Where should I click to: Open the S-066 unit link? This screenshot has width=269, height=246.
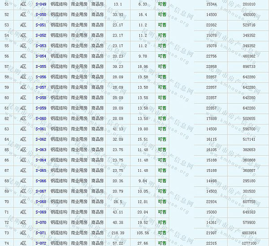40,181
